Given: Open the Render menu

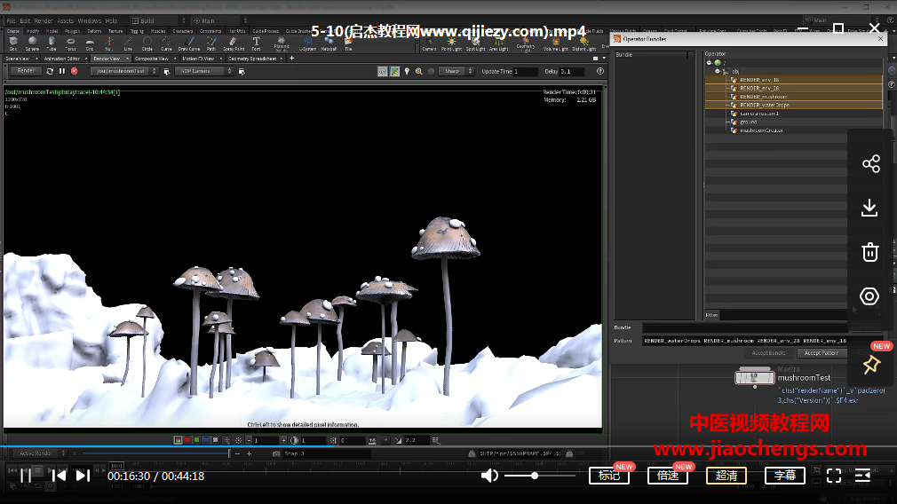Looking at the screenshot, I should [44, 20].
